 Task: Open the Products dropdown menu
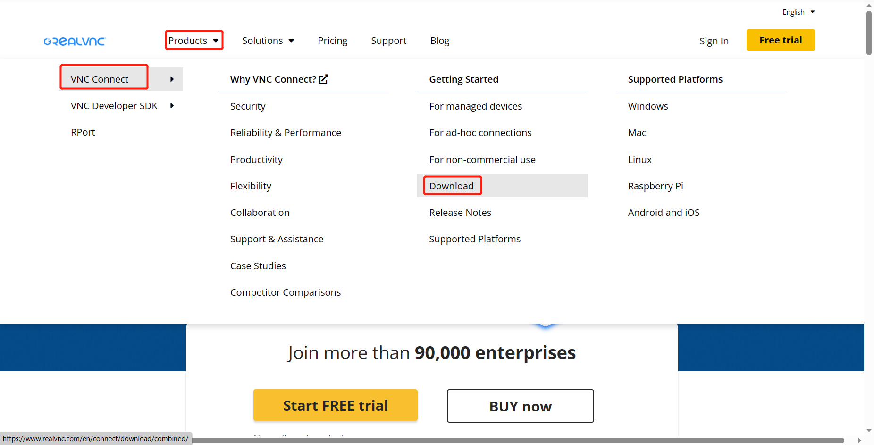[194, 41]
